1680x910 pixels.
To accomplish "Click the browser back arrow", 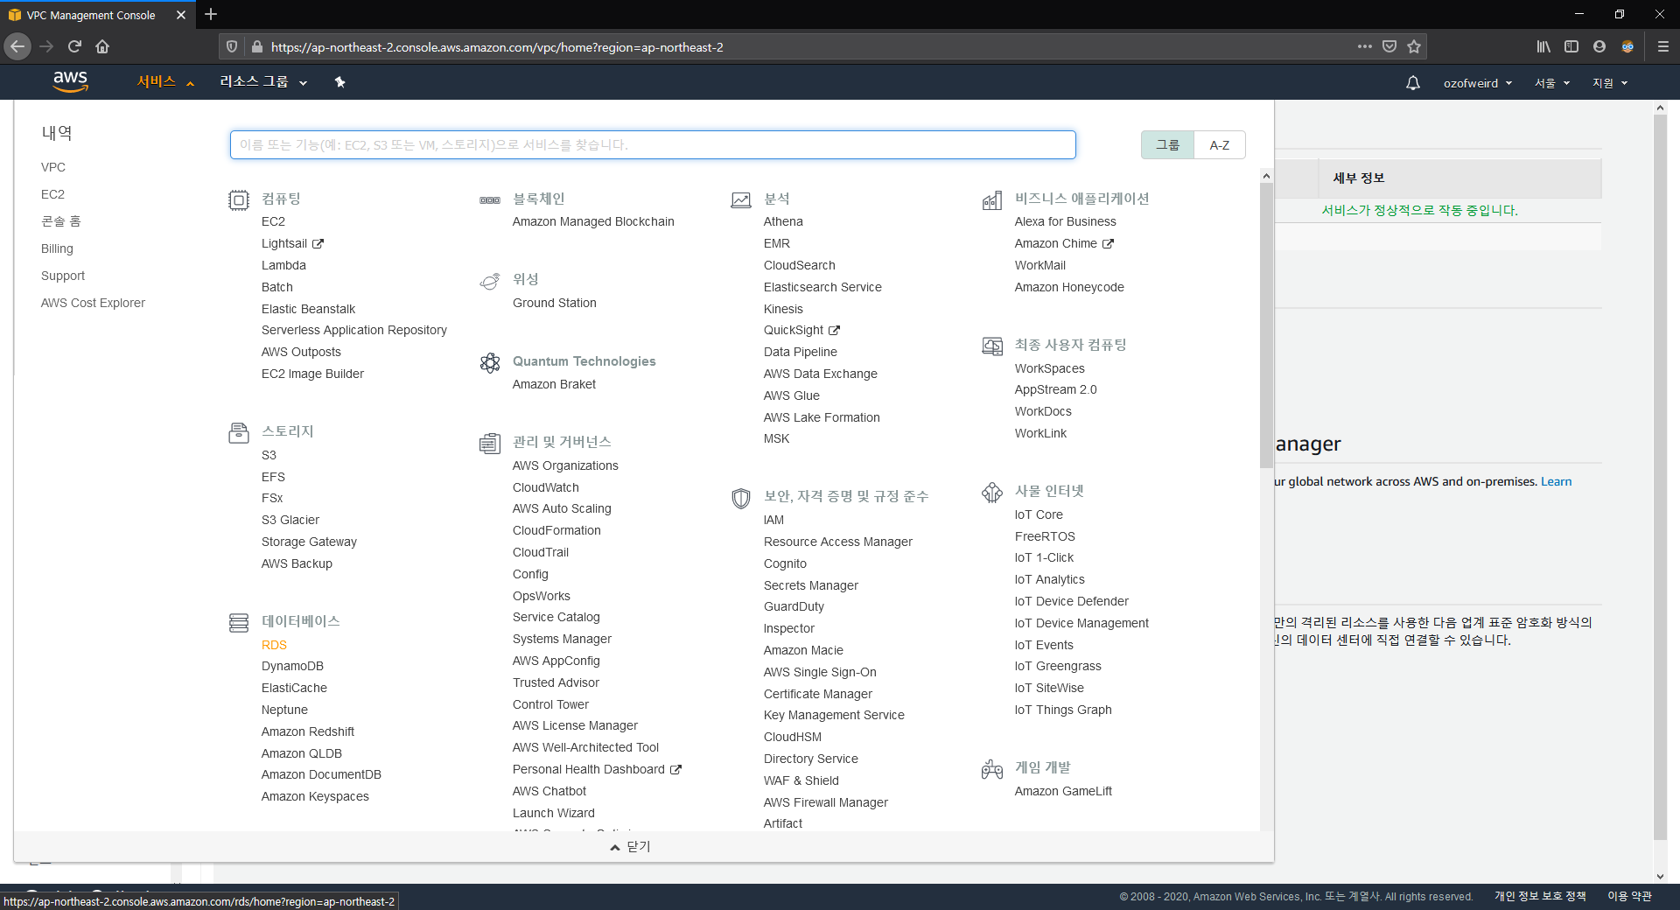I will pos(17,46).
